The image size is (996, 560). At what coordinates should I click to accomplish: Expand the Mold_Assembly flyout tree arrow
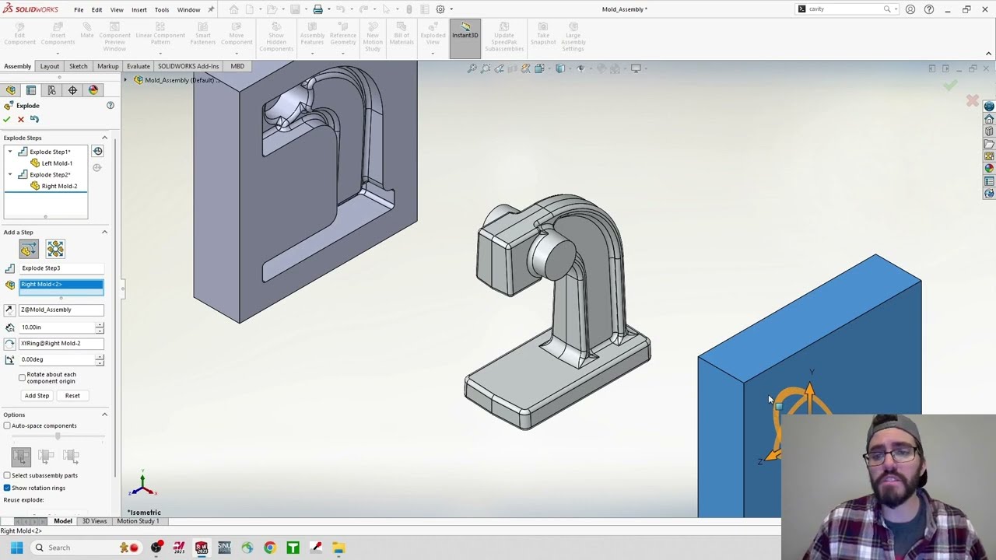click(x=125, y=80)
